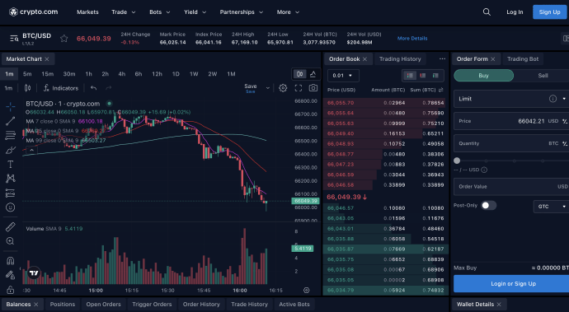Open the emoji sticker tool

(x=11, y=207)
